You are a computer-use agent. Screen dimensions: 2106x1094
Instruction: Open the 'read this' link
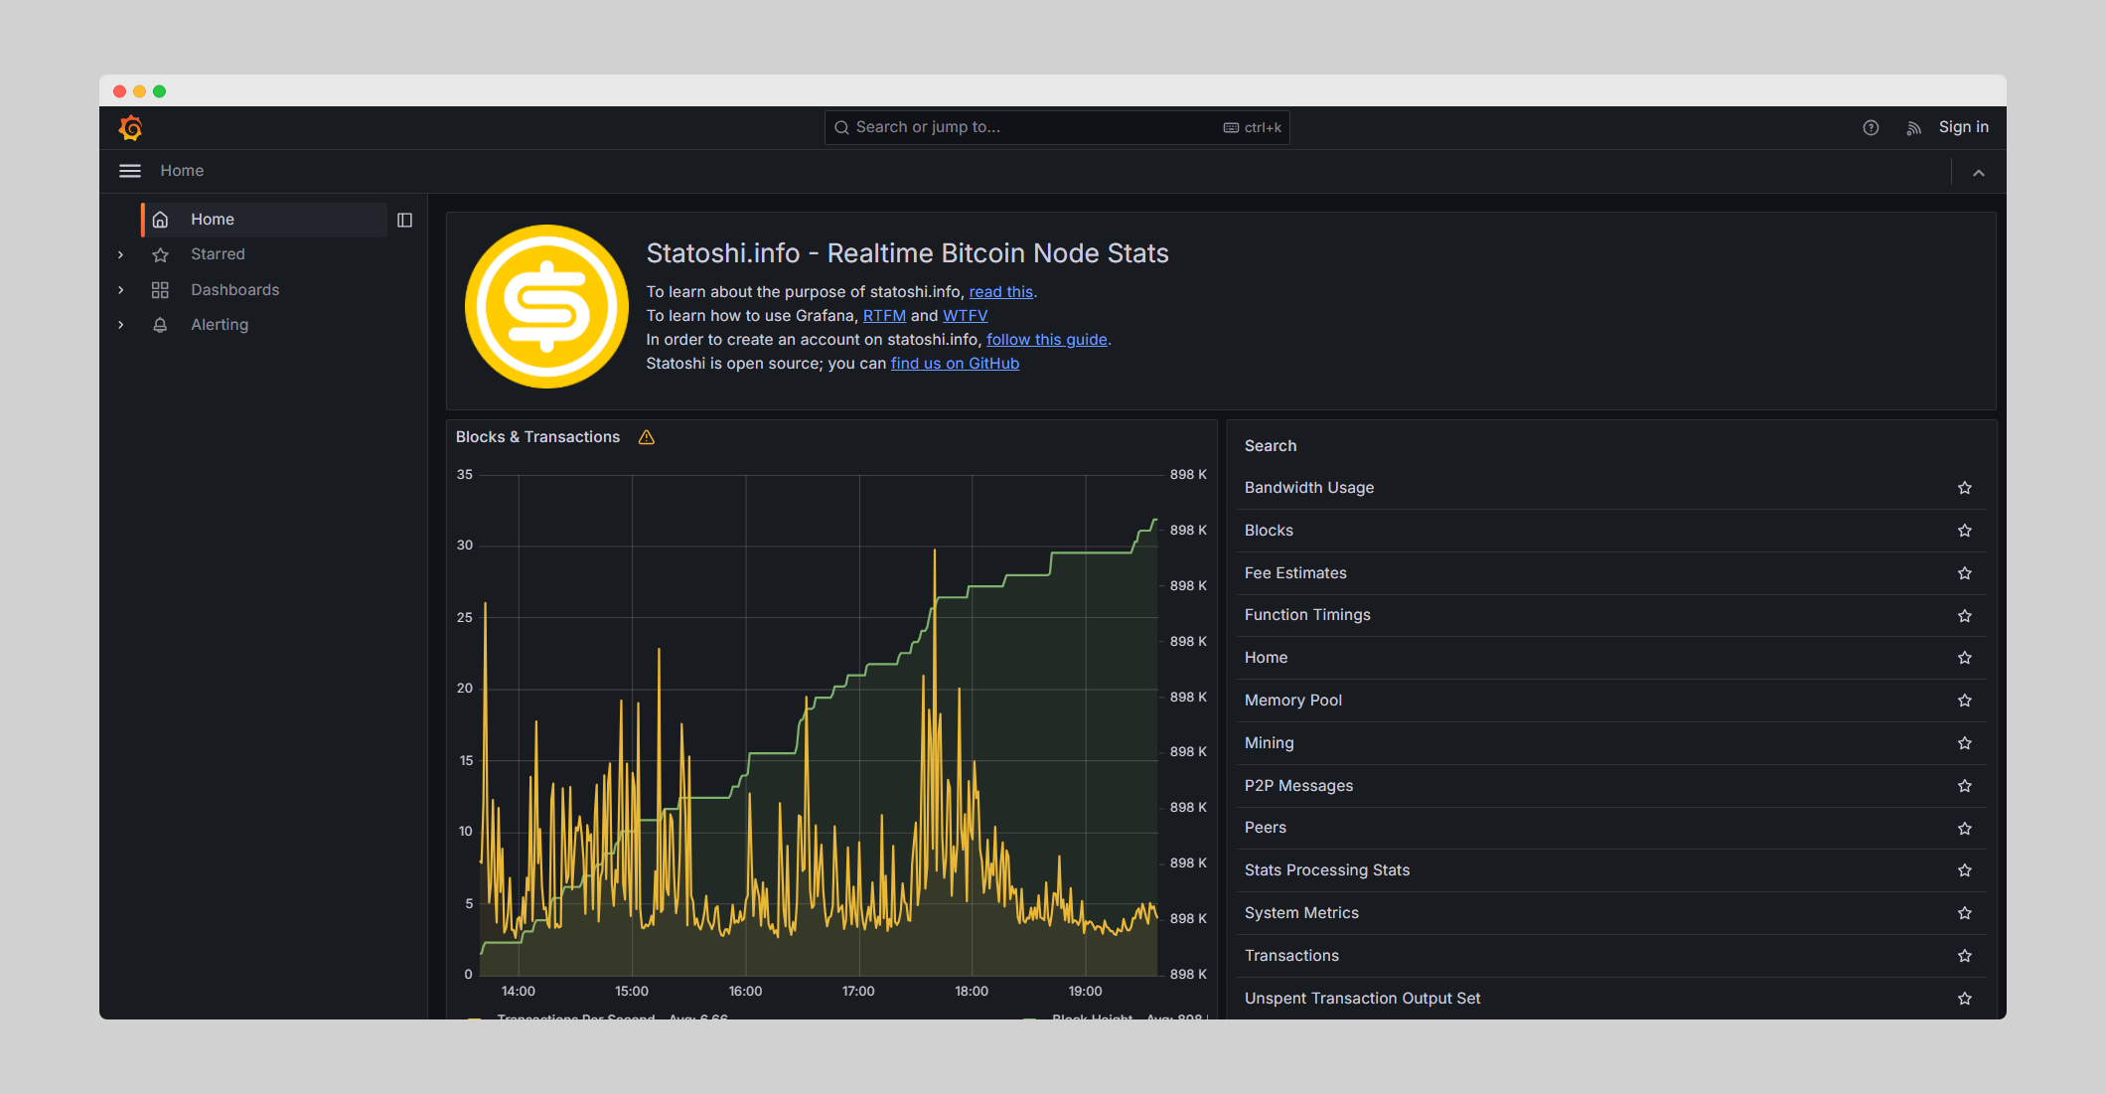pos(1000,292)
